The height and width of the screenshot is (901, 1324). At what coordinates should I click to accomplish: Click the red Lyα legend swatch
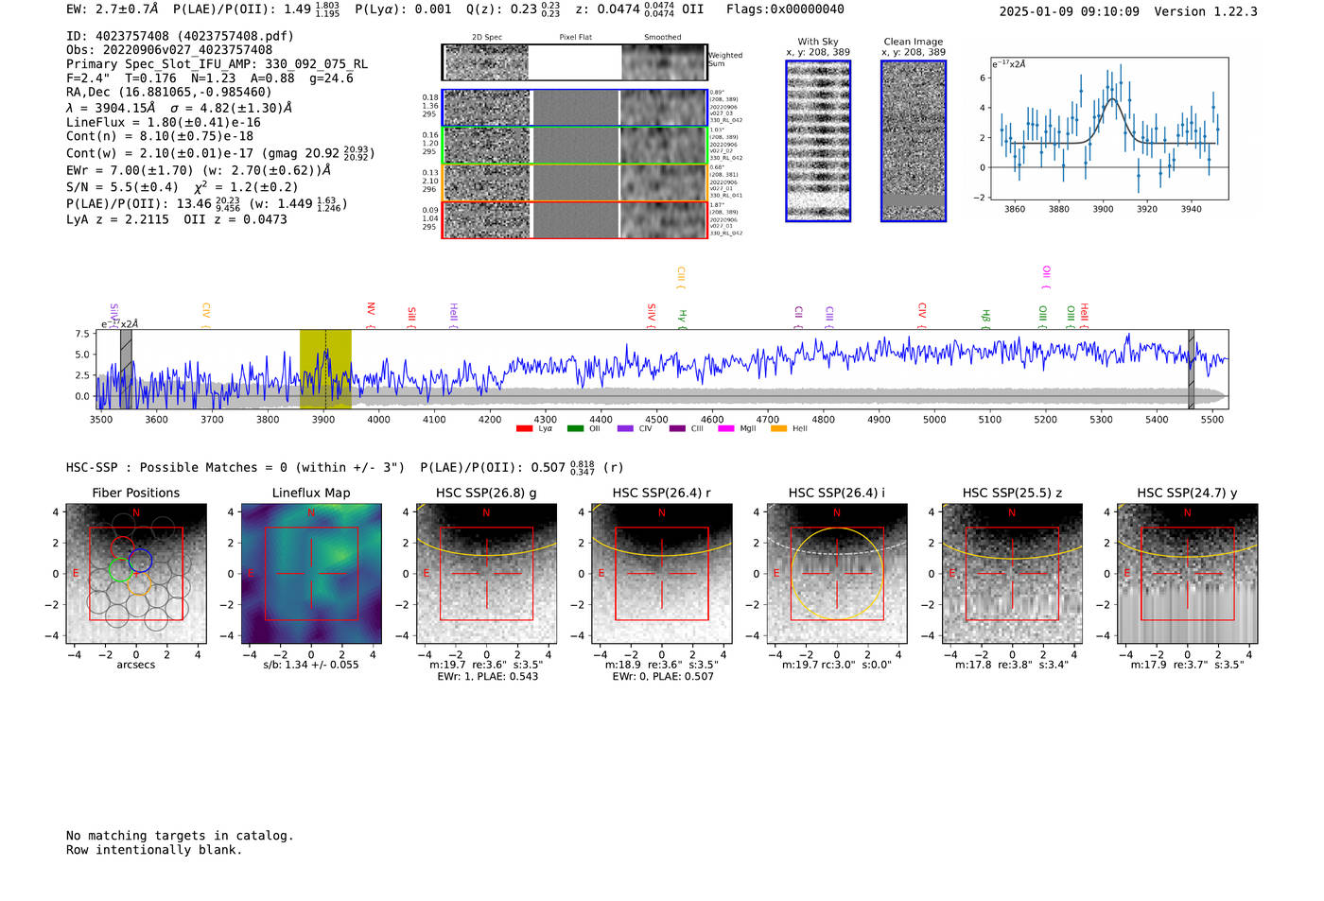pyautogui.click(x=524, y=429)
